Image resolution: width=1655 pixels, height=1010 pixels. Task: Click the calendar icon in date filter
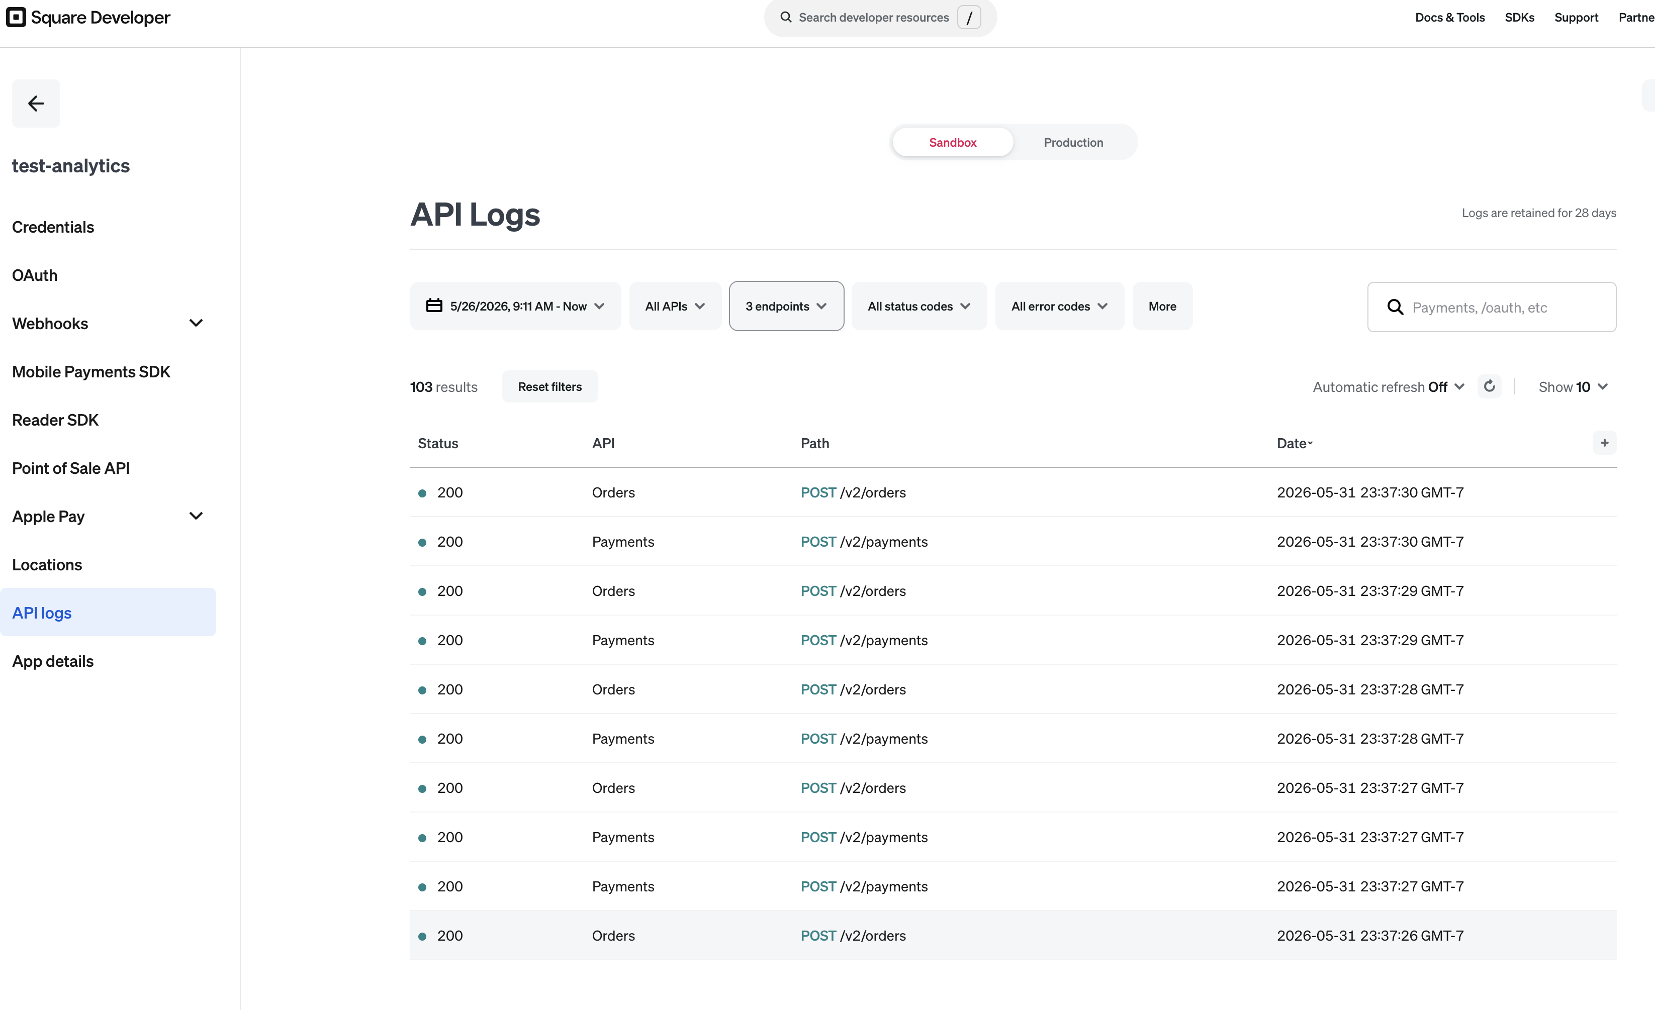click(434, 306)
